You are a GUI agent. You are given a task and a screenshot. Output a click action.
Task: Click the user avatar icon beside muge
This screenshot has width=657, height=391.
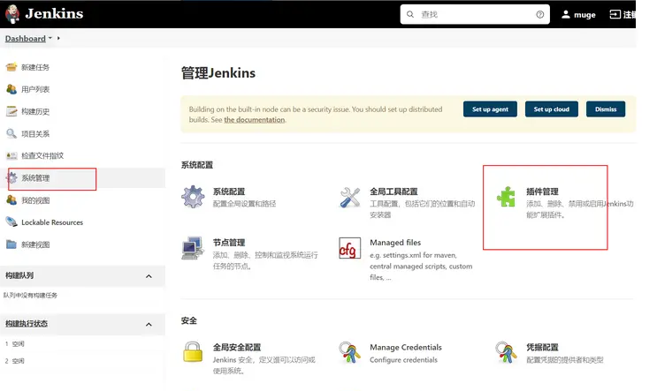click(x=566, y=15)
